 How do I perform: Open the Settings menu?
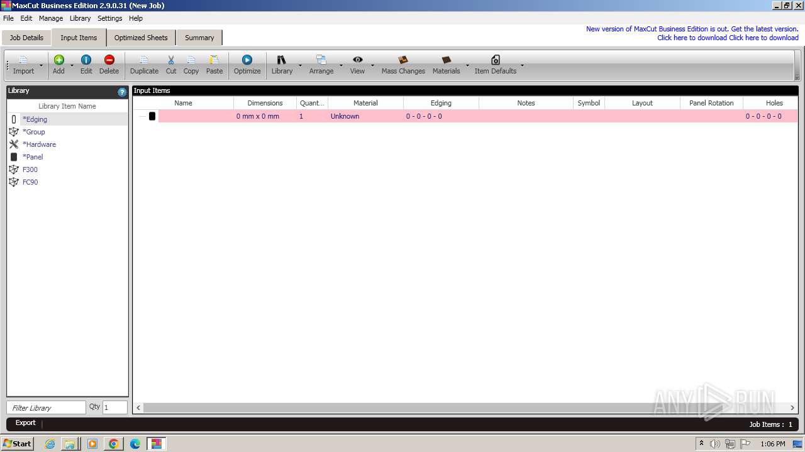pyautogui.click(x=110, y=18)
